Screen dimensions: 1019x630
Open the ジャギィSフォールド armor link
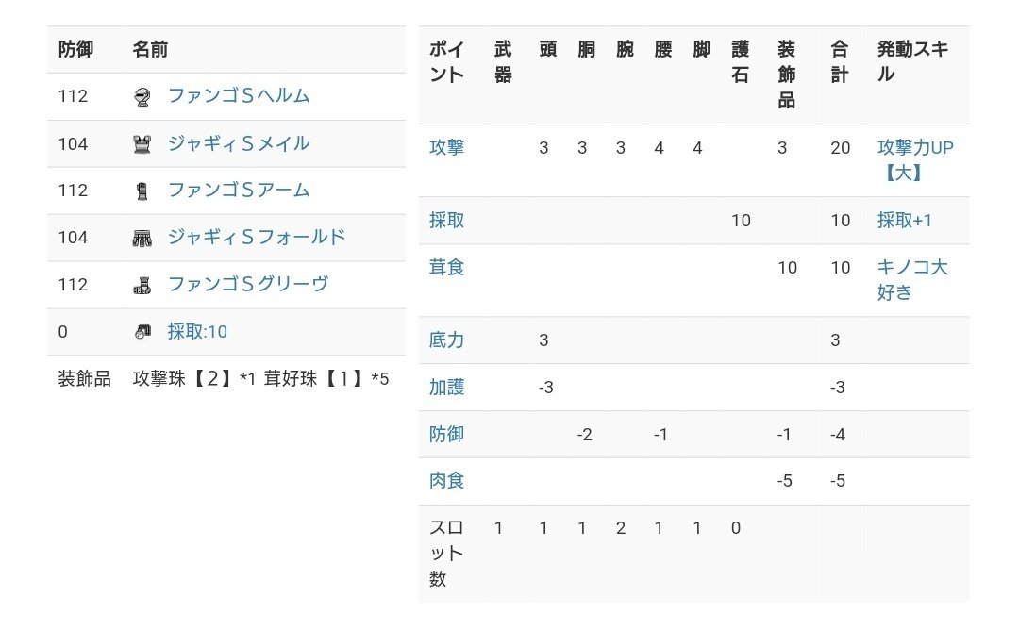(257, 237)
